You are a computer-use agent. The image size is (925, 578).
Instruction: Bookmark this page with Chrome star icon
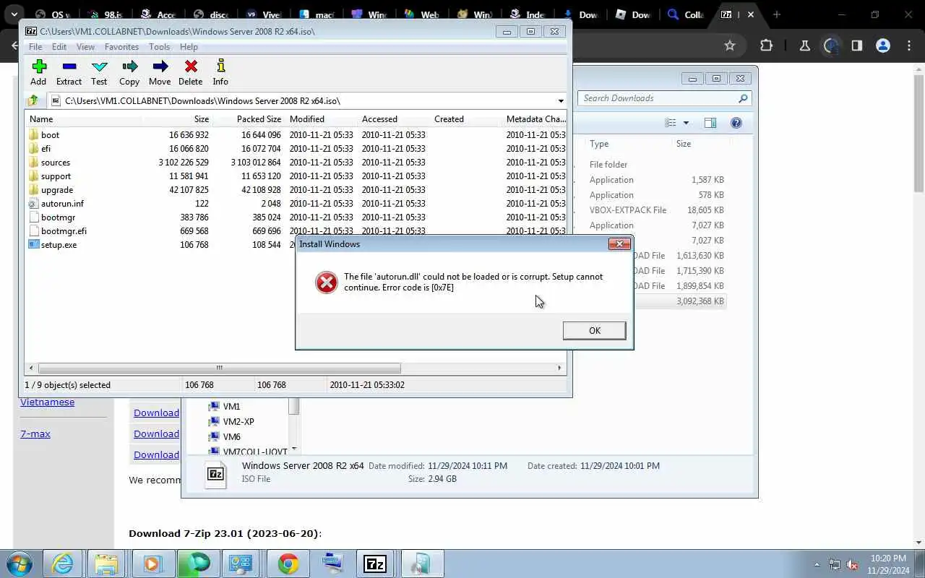(x=730, y=46)
